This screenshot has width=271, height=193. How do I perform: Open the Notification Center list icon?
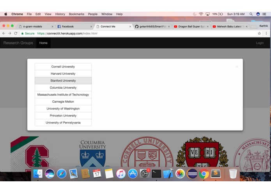[264, 14]
